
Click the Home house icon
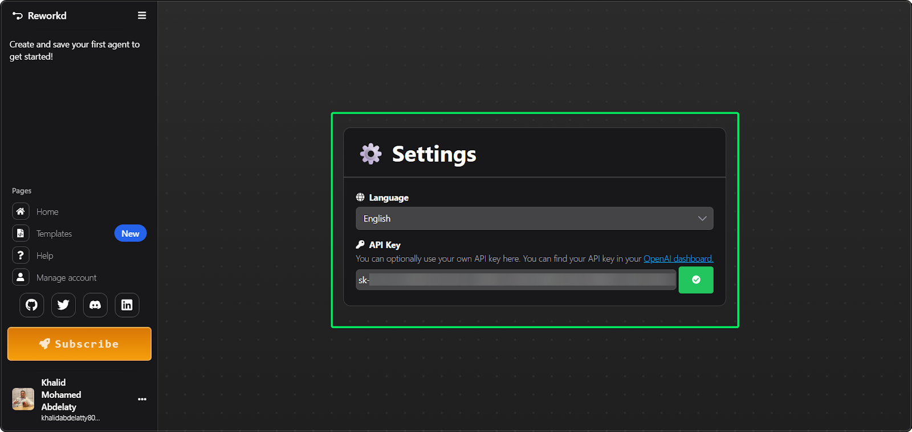[21, 211]
